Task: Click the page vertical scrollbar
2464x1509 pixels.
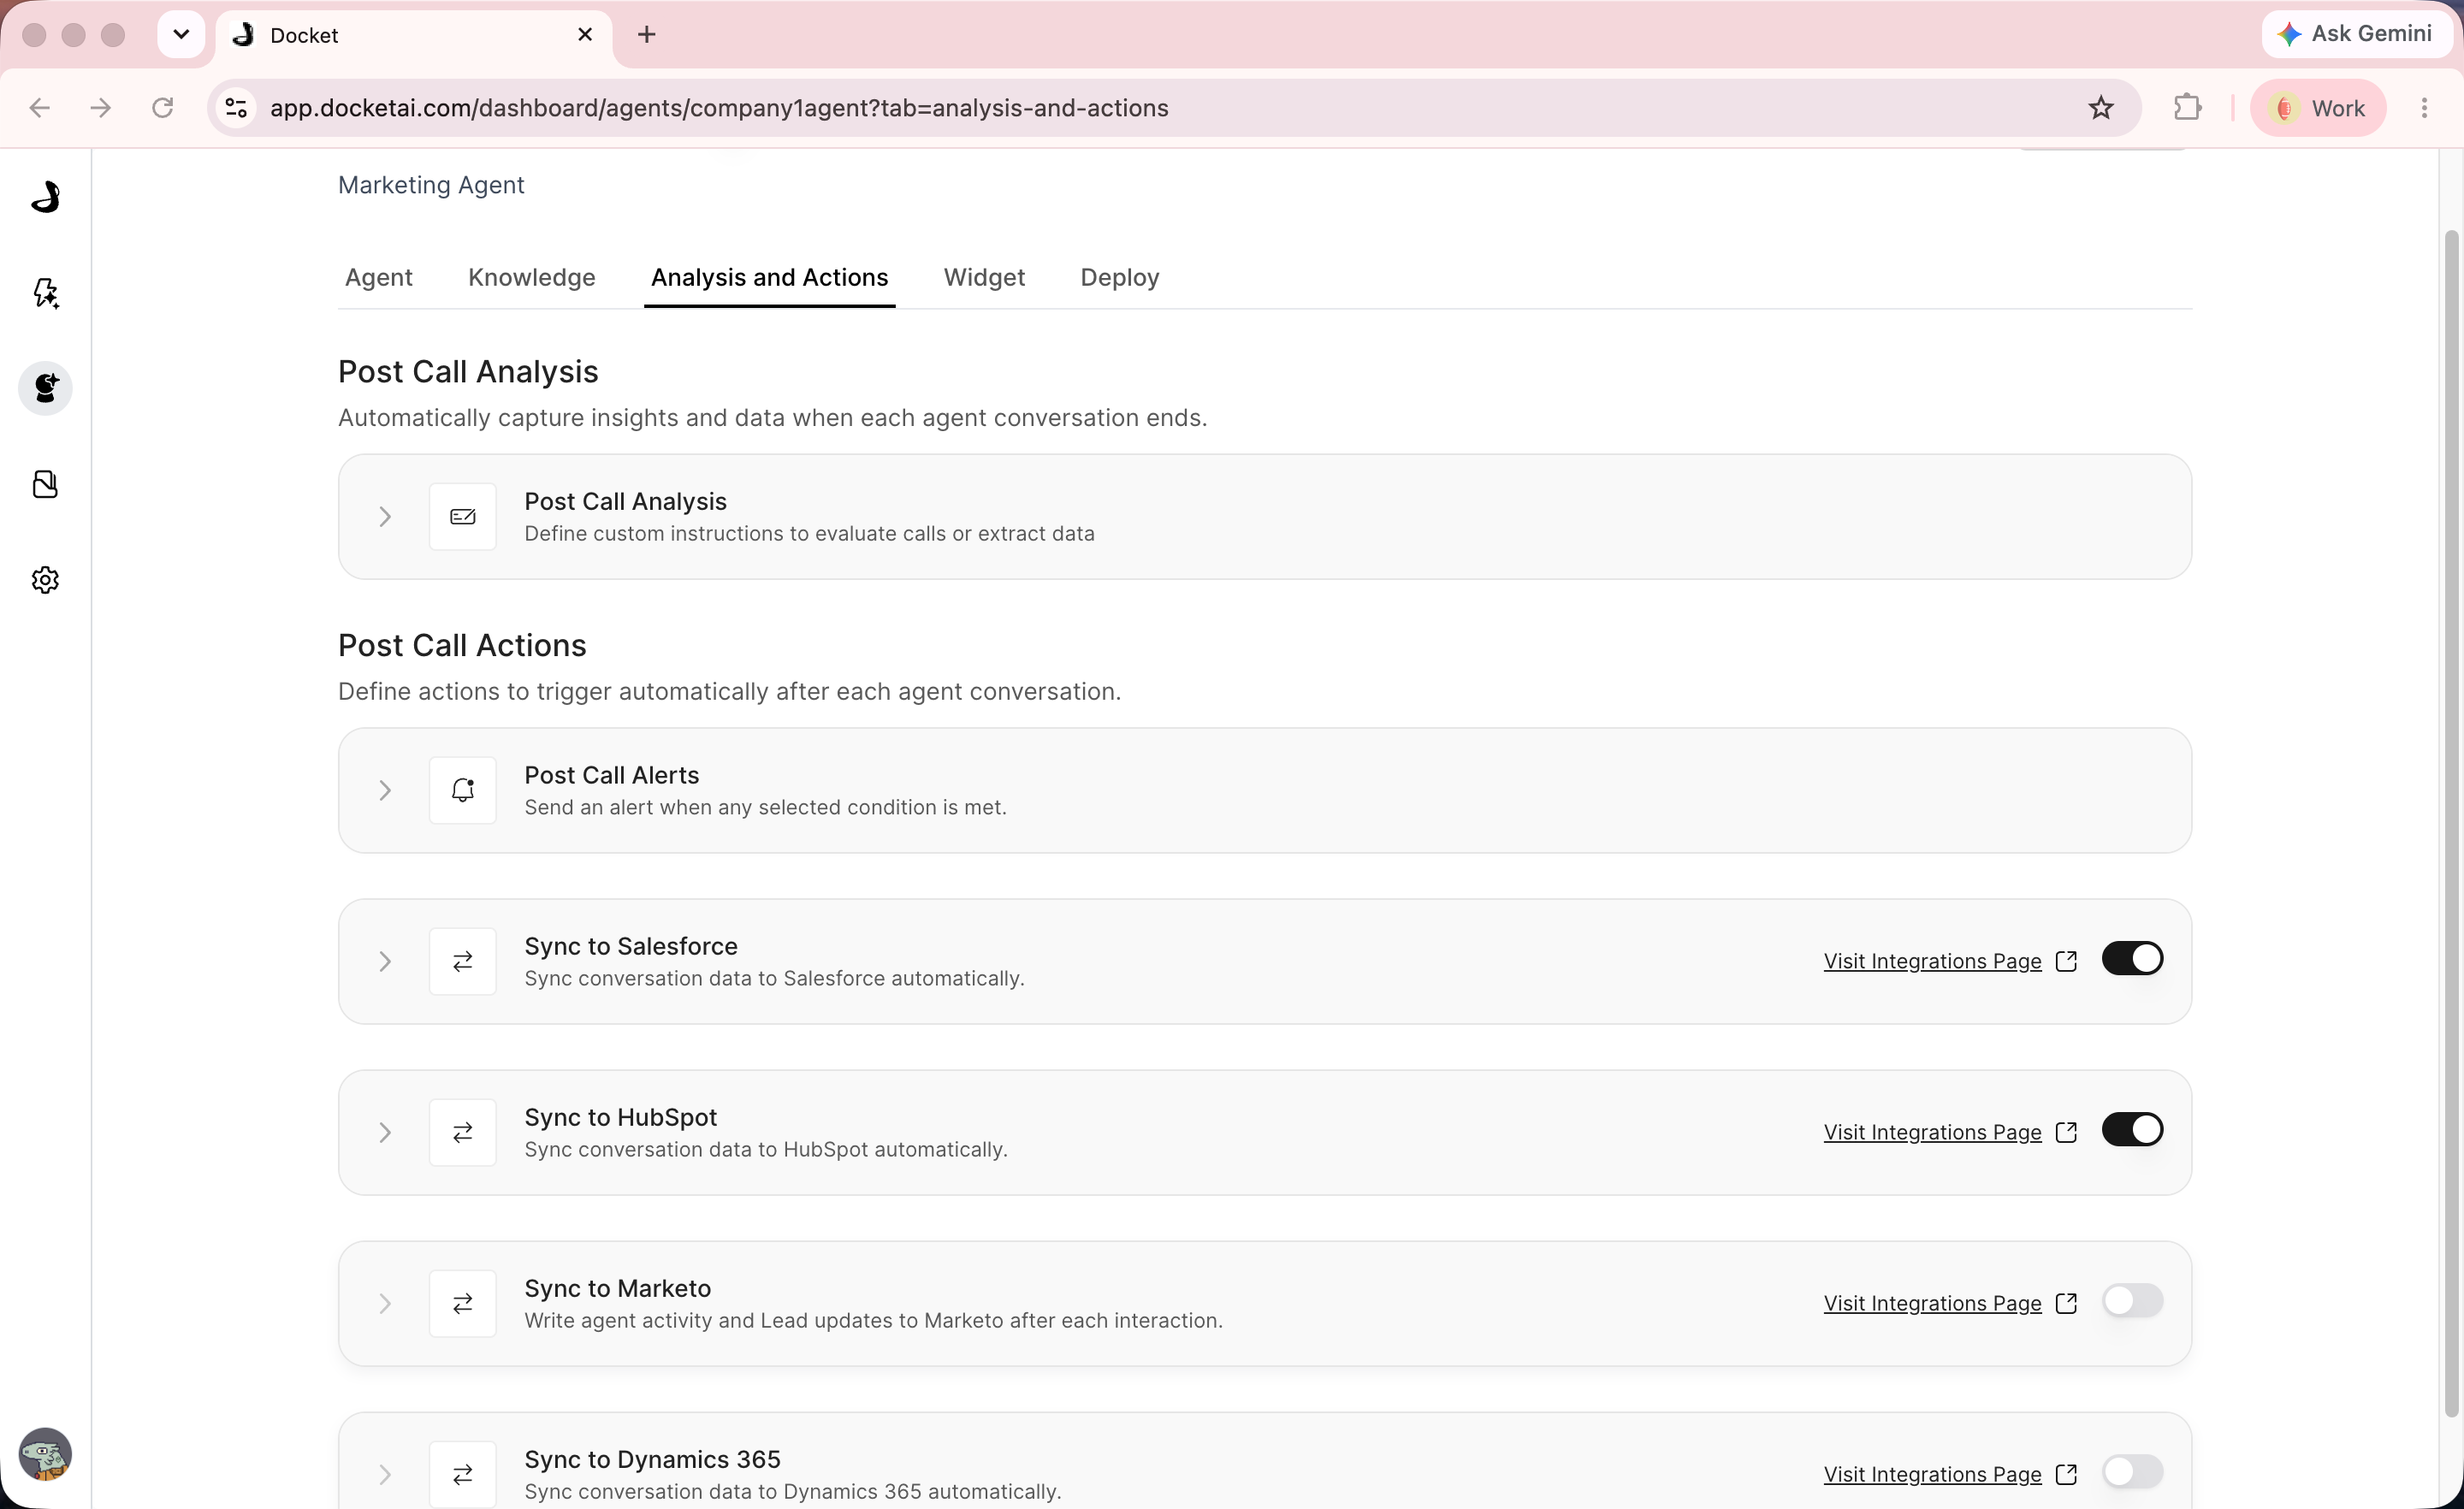Action: click(x=2450, y=825)
